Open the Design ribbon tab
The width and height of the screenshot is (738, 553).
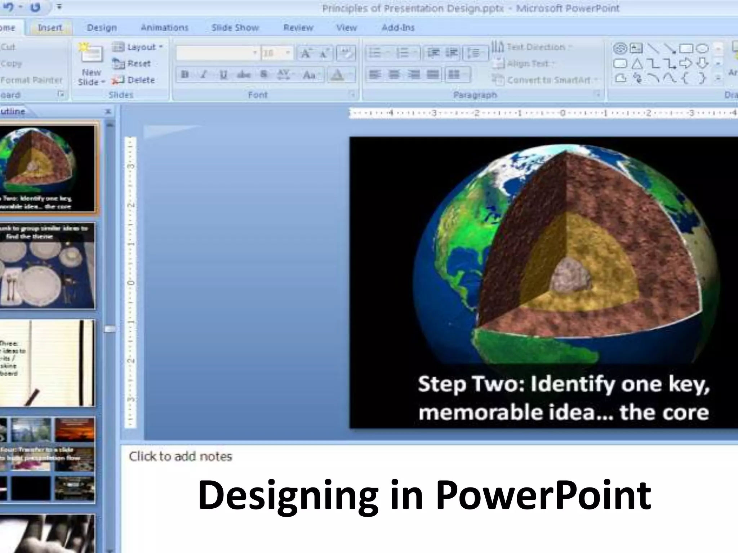coord(102,28)
